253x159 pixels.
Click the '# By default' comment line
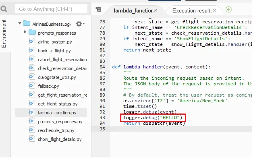pyautogui.click(x=188, y=95)
